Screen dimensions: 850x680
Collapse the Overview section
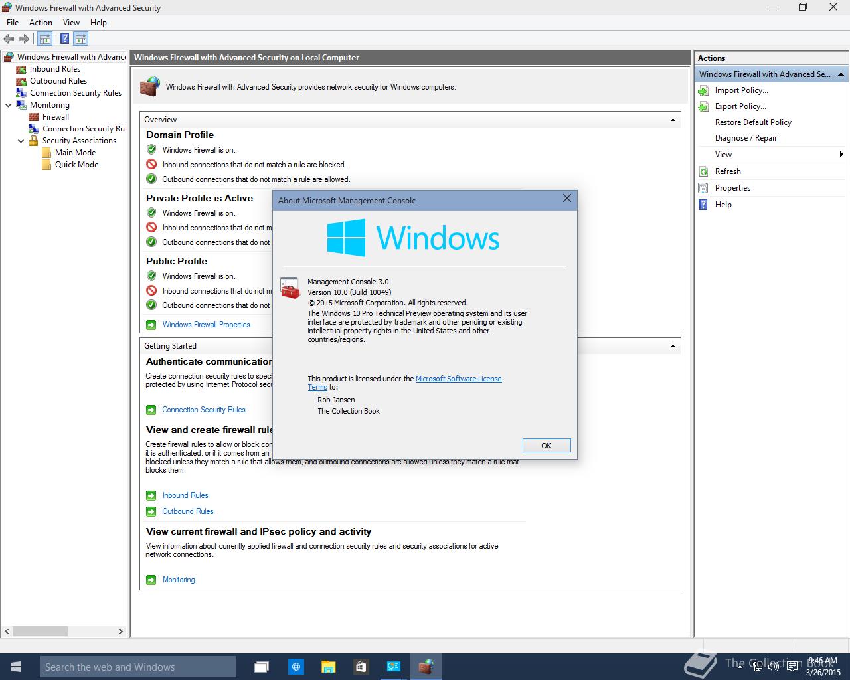673,120
